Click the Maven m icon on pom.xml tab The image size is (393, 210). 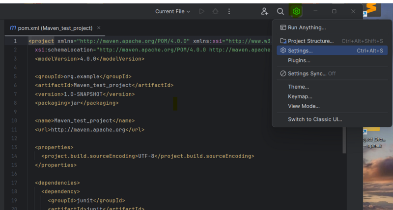point(13,28)
